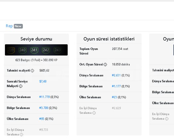174x139 pixels.
Task: Click the info icon beside Tahmini maliyeti
Action: point(32,70)
